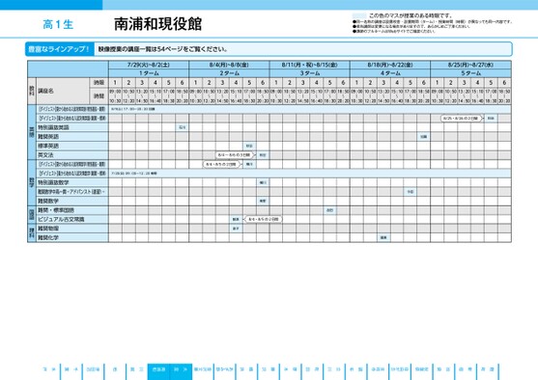Select the 4ターム column header
538x380 pixels.
390,73
